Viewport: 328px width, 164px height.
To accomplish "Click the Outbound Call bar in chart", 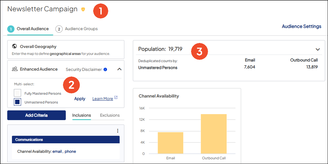I will tap(213, 134).
